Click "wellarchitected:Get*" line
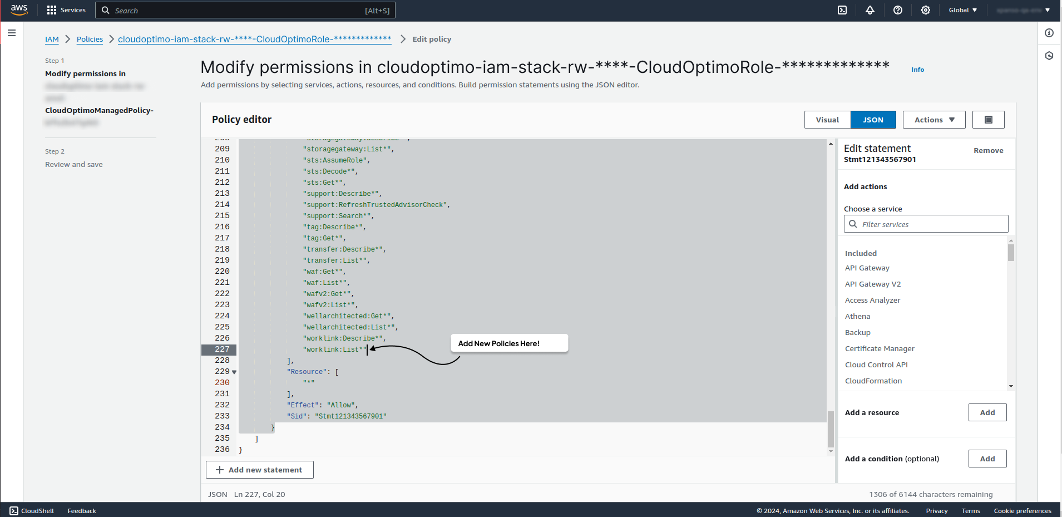The width and height of the screenshot is (1062, 517). tap(348, 316)
